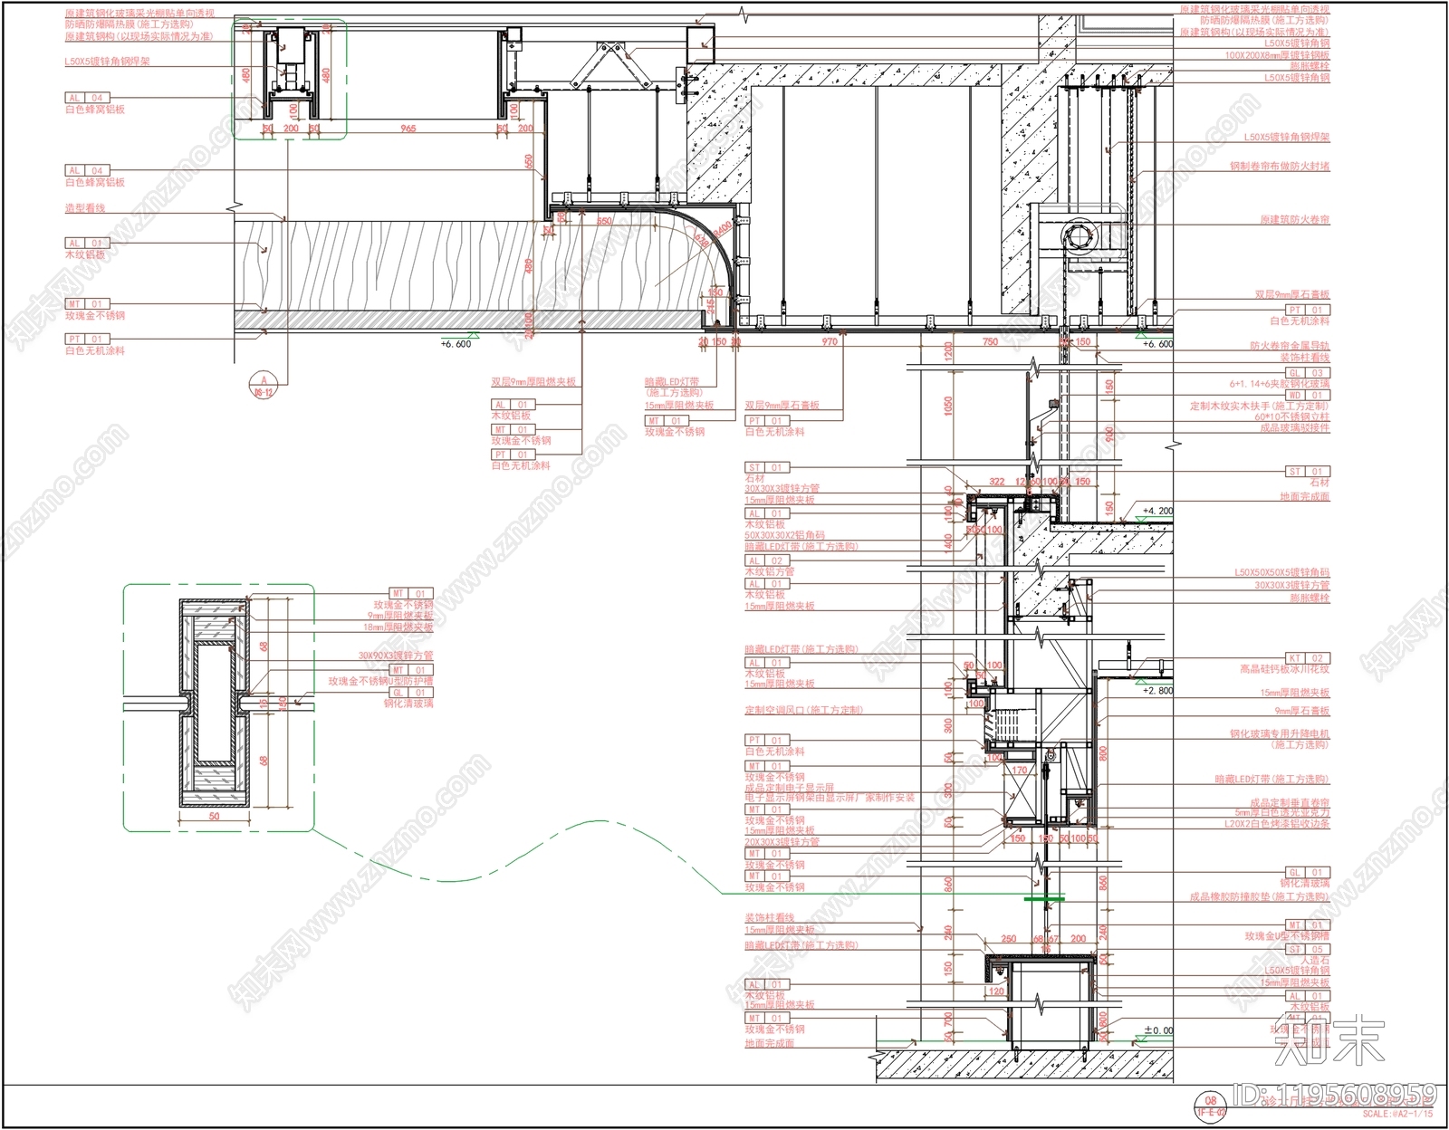The height and width of the screenshot is (1130, 1449).
Task: Click the '100X200X8mm厚镀锌钢板' annotation
Action: [x=1278, y=55]
